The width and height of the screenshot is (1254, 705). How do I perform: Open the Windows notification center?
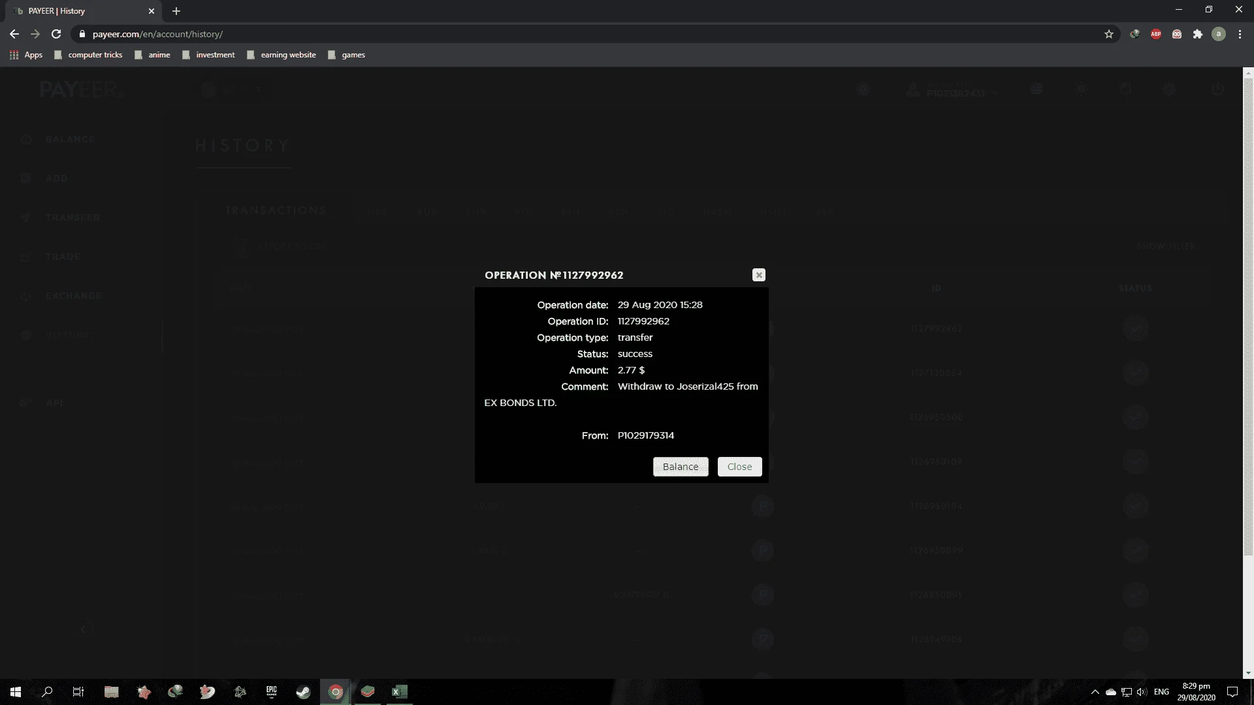1232,692
